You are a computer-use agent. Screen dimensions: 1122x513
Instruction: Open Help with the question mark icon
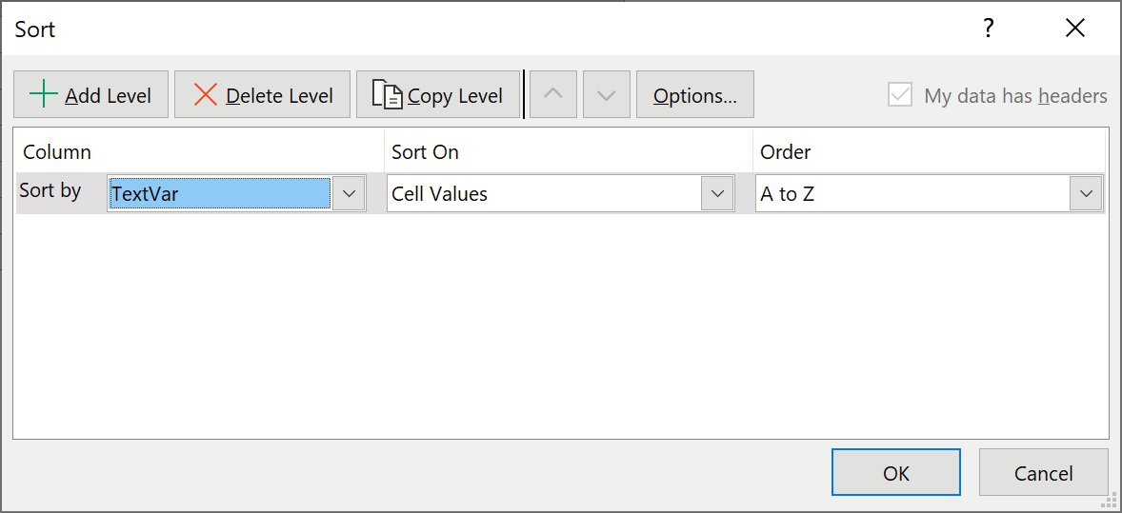click(x=989, y=29)
